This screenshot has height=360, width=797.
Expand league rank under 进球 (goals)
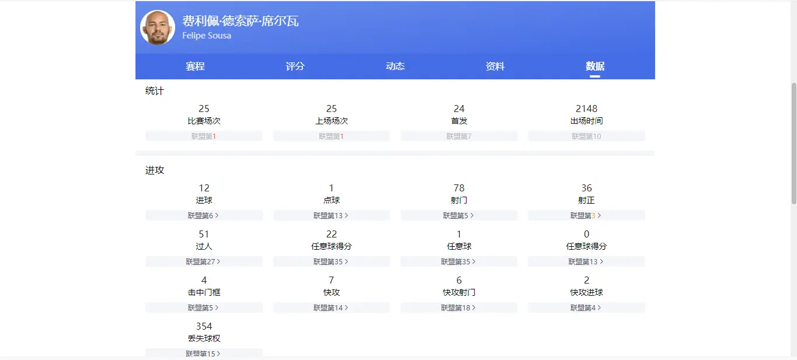pyautogui.click(x=204, y=215)
